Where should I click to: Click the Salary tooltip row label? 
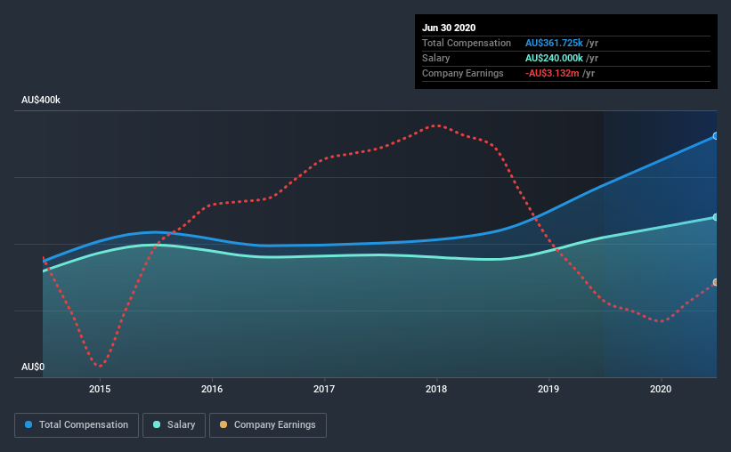(436, 58)
